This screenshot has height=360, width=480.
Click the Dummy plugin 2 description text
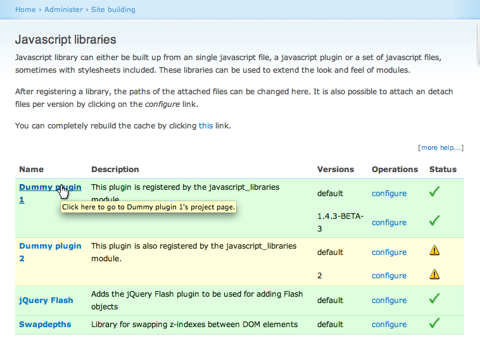coord(194,252)
